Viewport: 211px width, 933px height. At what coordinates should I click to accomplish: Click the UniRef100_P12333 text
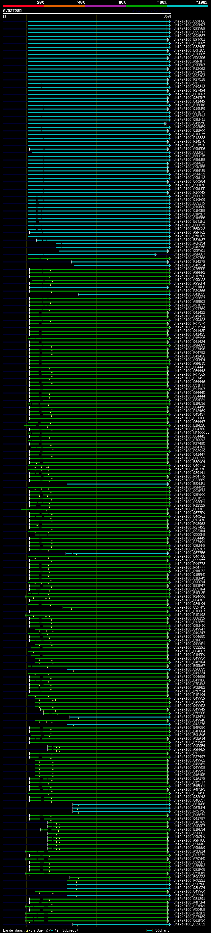[189, 753]
